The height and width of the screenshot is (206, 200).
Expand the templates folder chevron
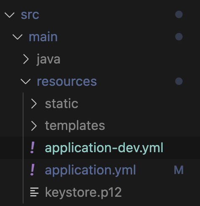pyautogui.click(x=34, y=126)
